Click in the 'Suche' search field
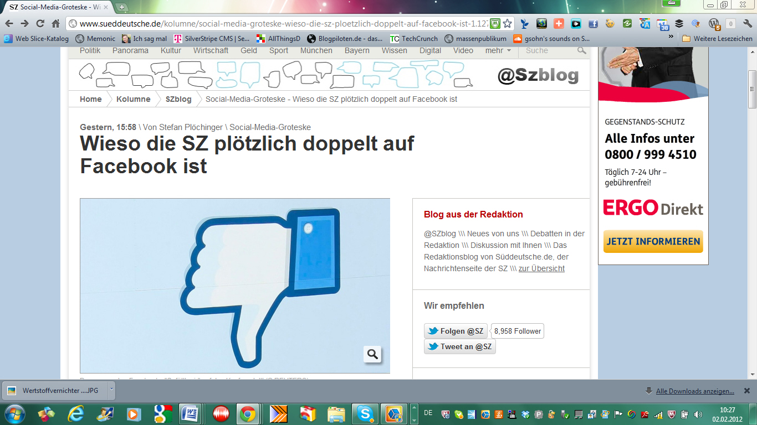The image size is (757, 425). [546, 50]
